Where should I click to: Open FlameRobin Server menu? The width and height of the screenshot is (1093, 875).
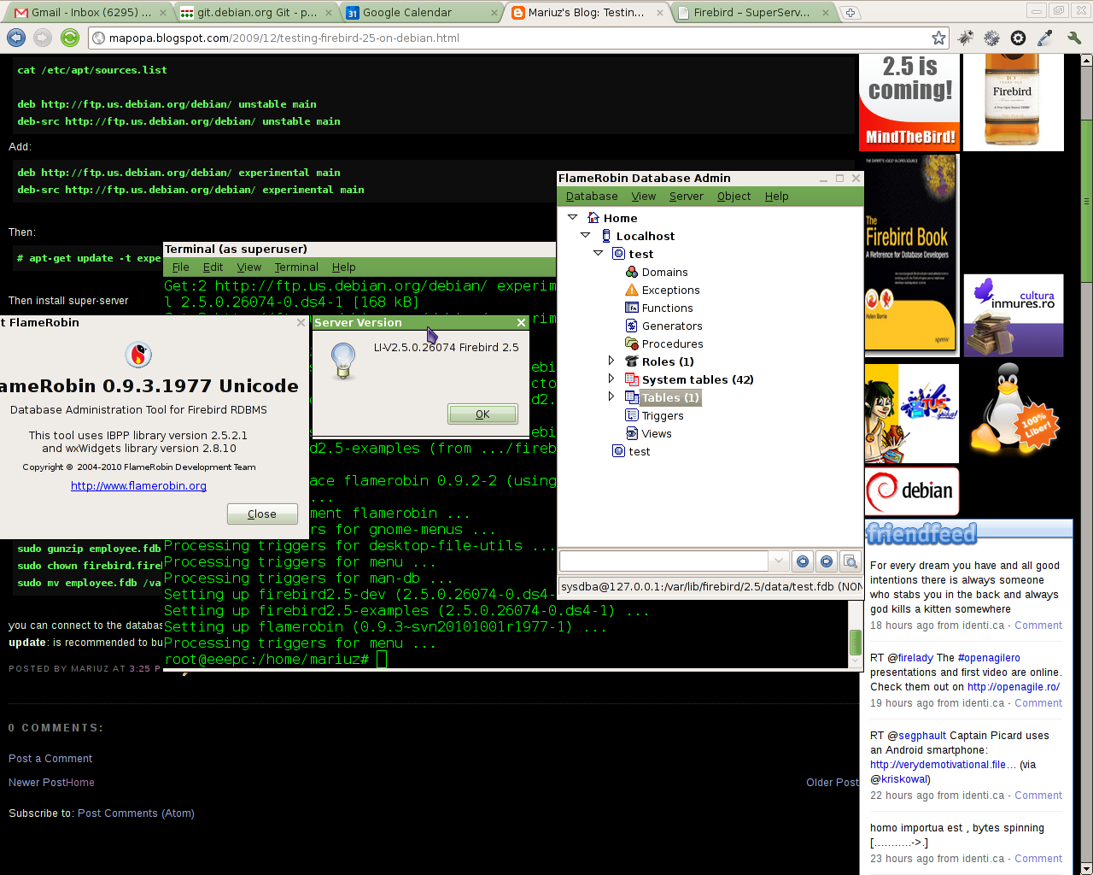tap(687, 197)
